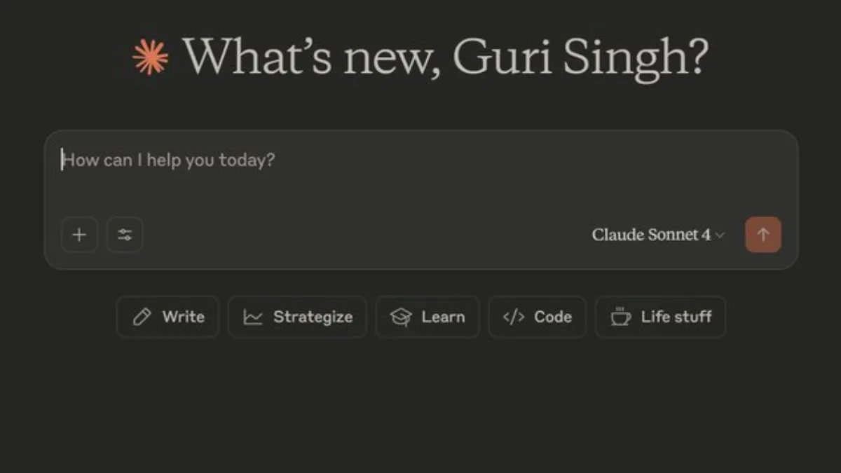
Task: Click the plus icon to add attachments
Action: point(79,235)
